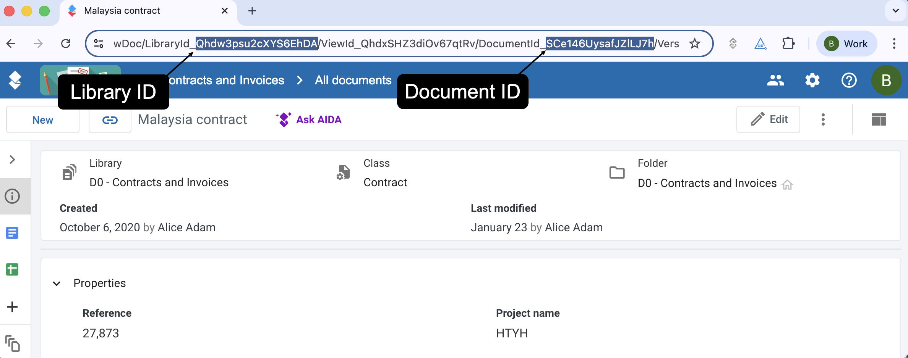Open the All documents breadcrumb
Viewport: 908px width, 358px height.
tap(353, 80)
